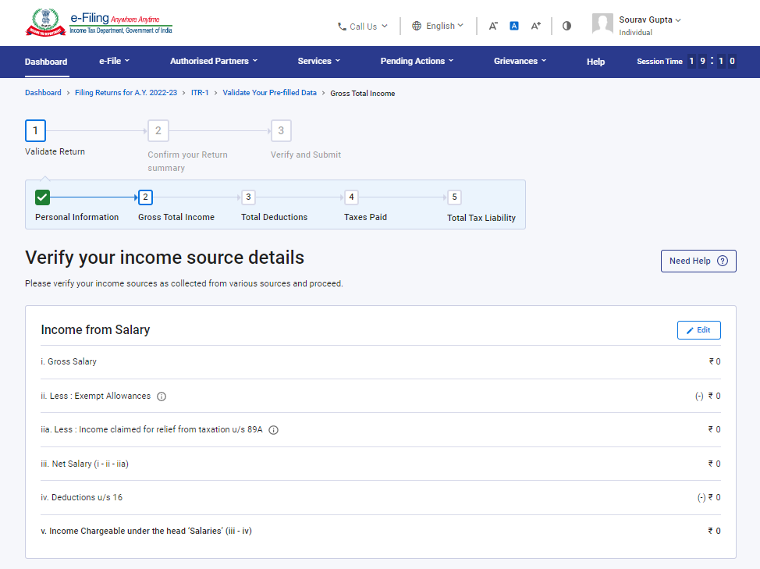Expand the Pending Actions menu
This screenshot has height=569, width=760.
(417, 61)
